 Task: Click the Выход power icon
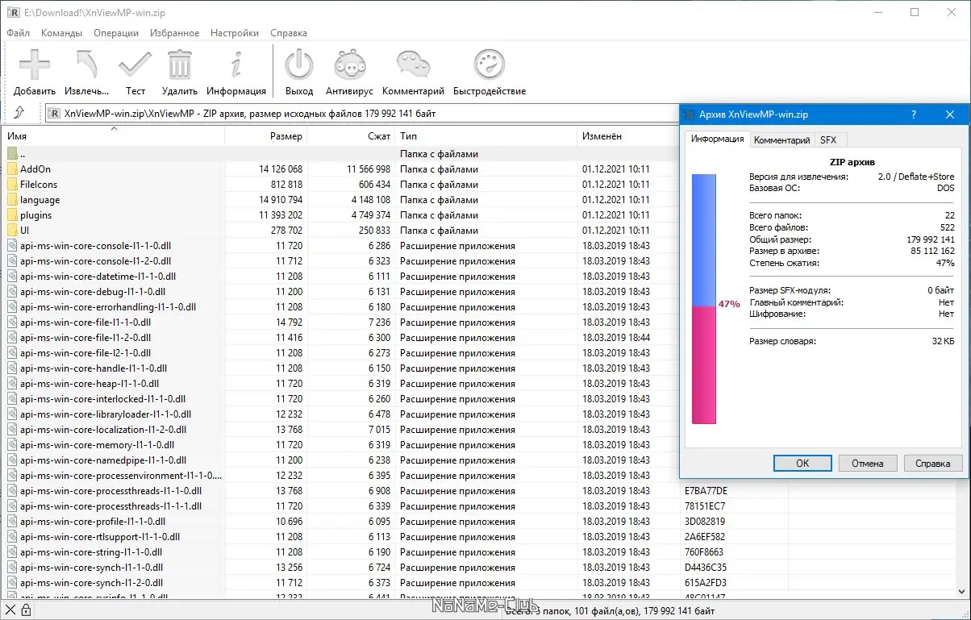(x=299, y=64)
